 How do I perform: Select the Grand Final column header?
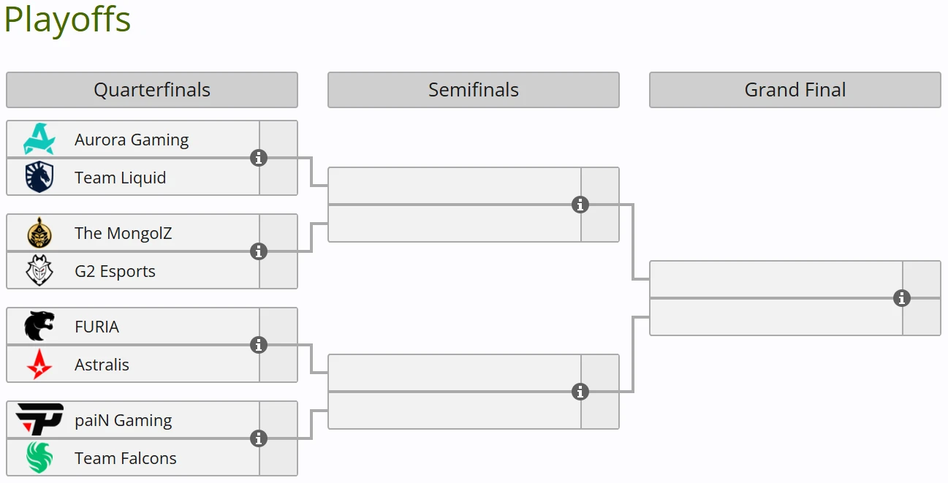795,90
